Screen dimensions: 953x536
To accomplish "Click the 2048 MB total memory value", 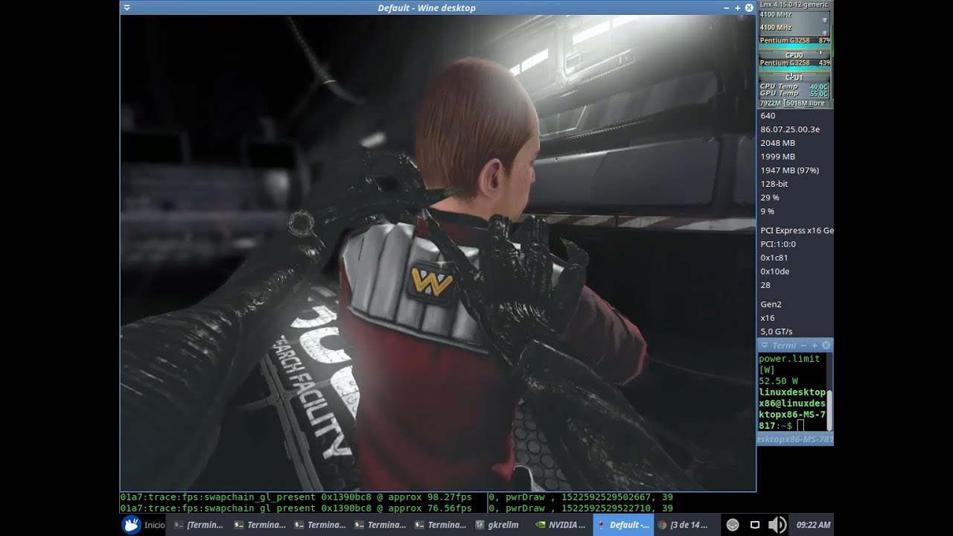I will pos(778,143).
